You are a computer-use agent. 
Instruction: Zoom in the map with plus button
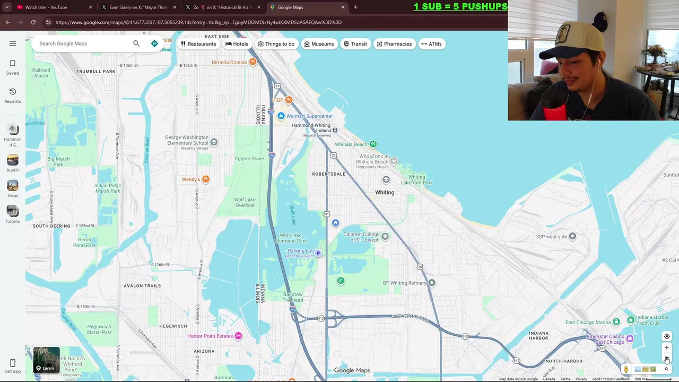pyautogui.click(x=667, y=348)
